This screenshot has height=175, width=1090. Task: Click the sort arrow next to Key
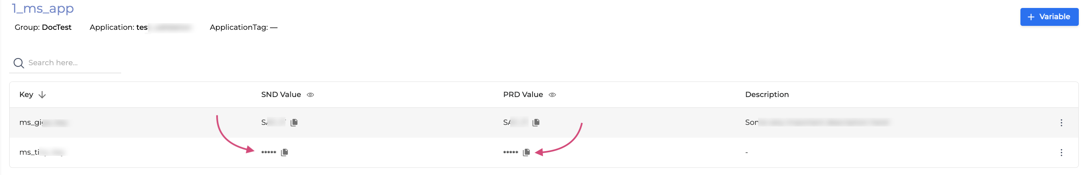tap(42, 95)
